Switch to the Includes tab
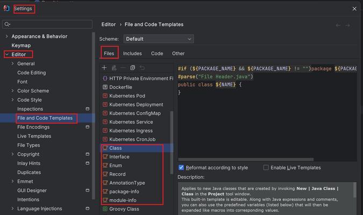The image size is (363, 215). click(x=132, y=53)
